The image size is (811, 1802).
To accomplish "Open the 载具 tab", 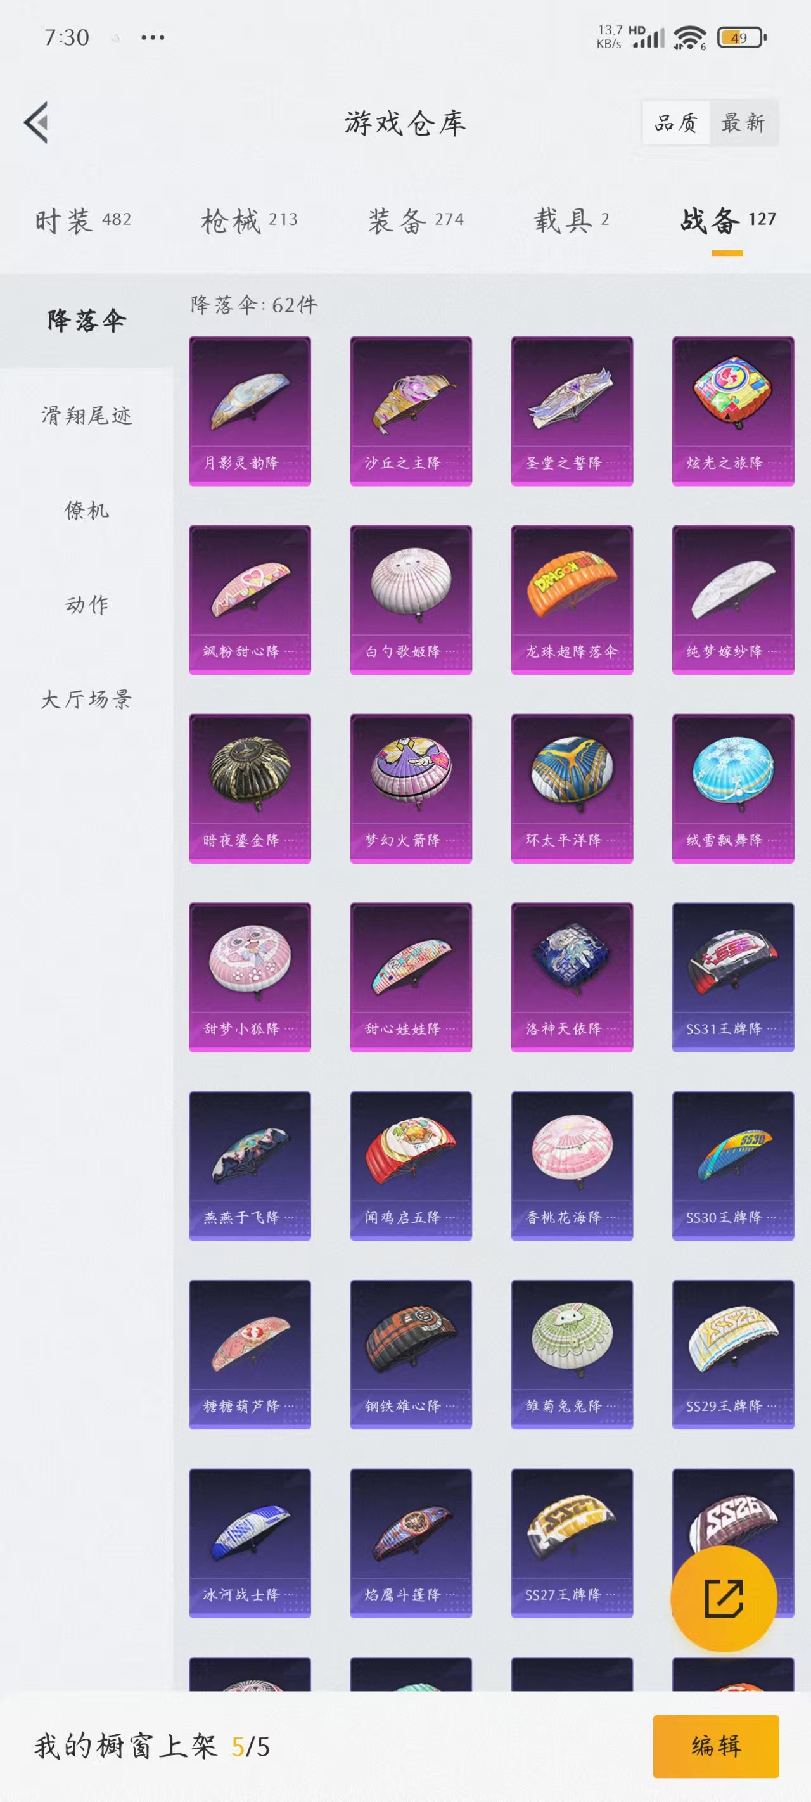I will click(x=572, y=220).
